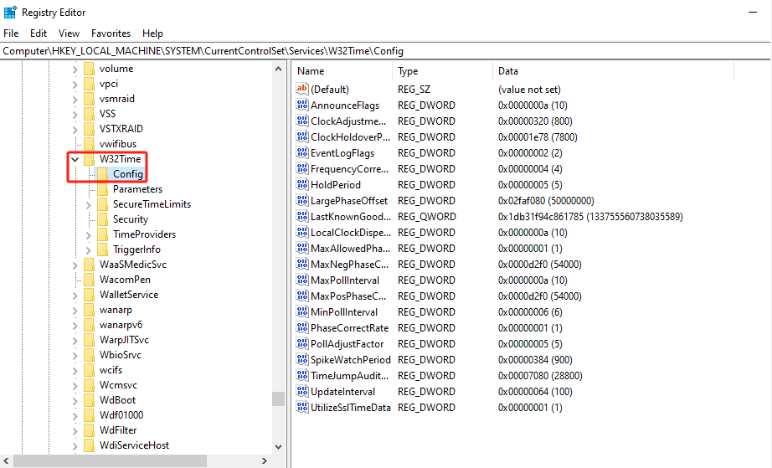Click the UtilizeSslTimeData value icon
The width and height of the screenshot is (772, 468).
302,408
